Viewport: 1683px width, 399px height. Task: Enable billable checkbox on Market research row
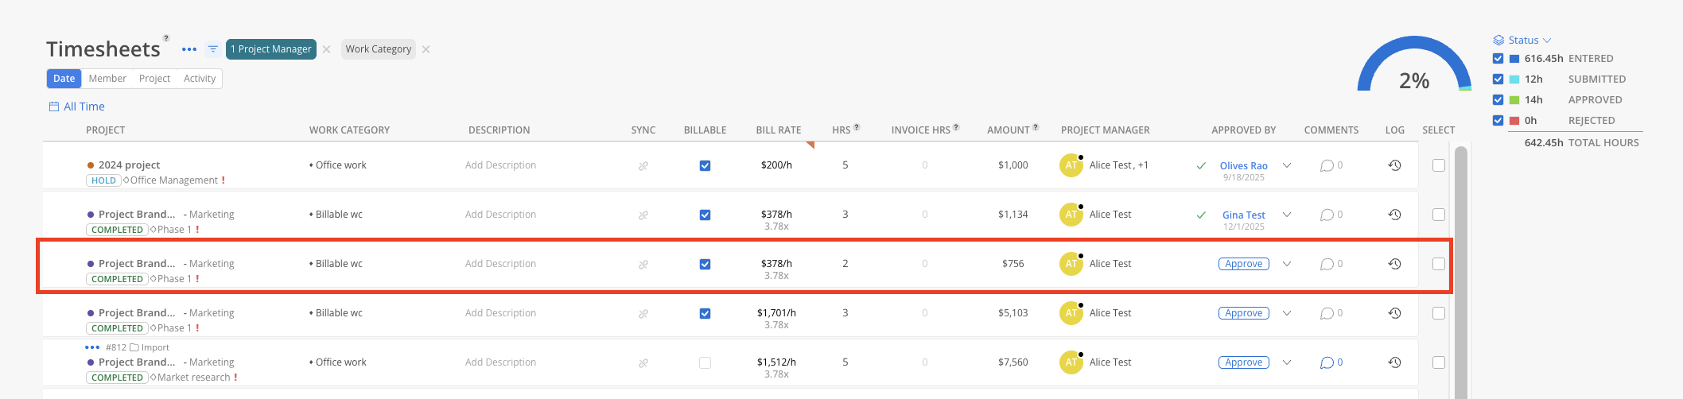pyautogui.click(x=705, y=363)
